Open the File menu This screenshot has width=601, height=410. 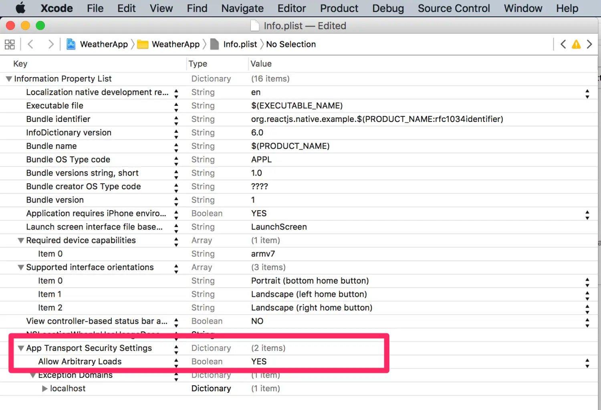click(95, 8)
